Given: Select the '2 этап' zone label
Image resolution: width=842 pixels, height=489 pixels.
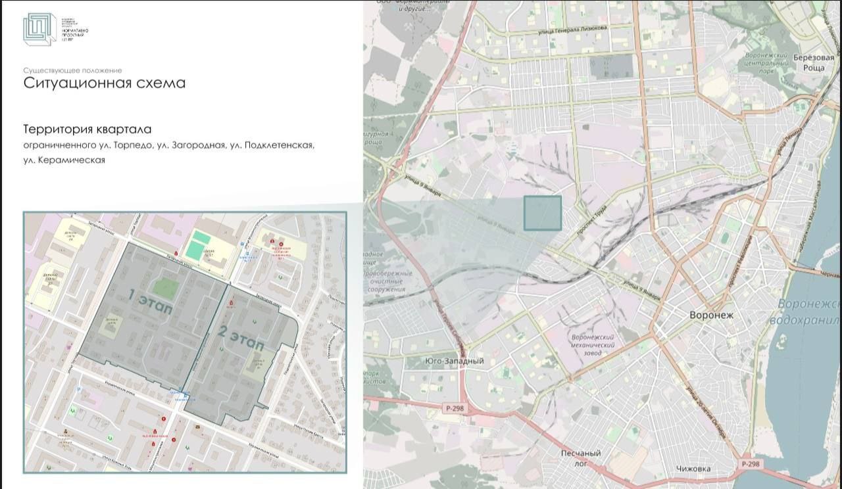Looking at the screenshot, I should tap(241, 338).
